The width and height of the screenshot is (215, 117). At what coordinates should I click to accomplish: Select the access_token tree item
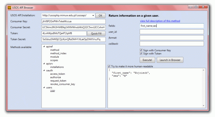[58, 74]
